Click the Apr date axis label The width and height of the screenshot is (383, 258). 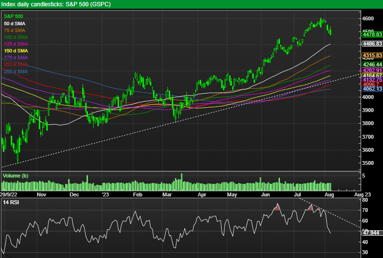coord(202,194)
